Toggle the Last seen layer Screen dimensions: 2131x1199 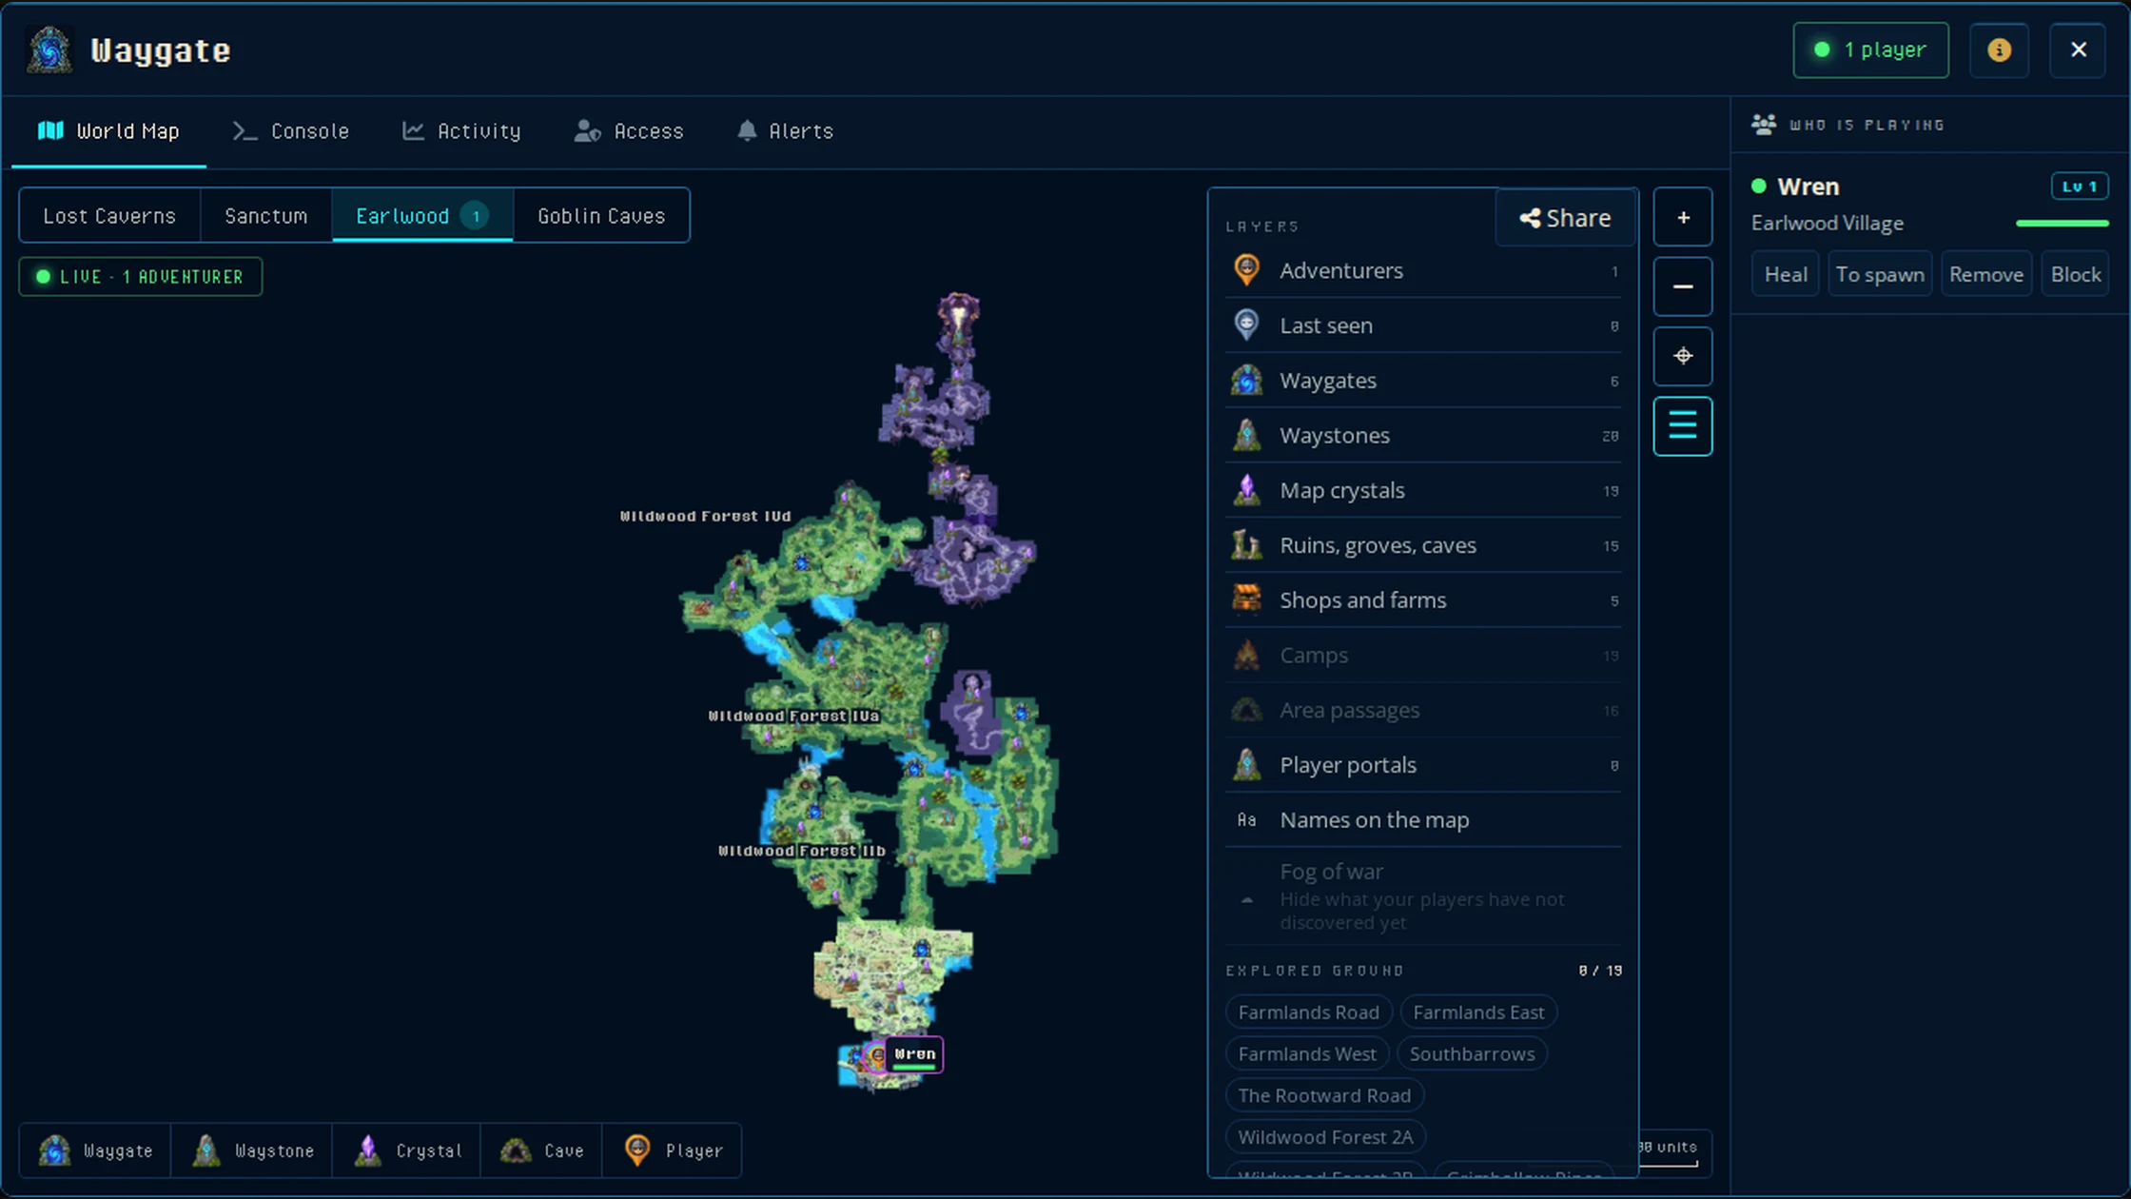click(x=1423, y=325)
